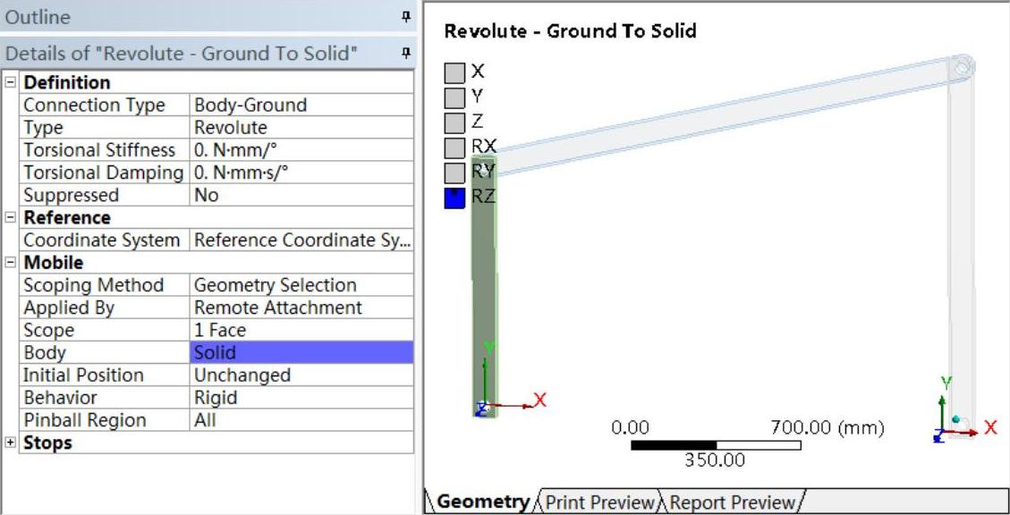Click the blue RZ free rotation square
Viewport: 1010px width, 515px height.
click(455, 198)
